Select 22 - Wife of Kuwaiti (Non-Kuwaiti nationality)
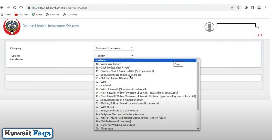The height and width of the screenshot is (140, 272). point(145,89)
